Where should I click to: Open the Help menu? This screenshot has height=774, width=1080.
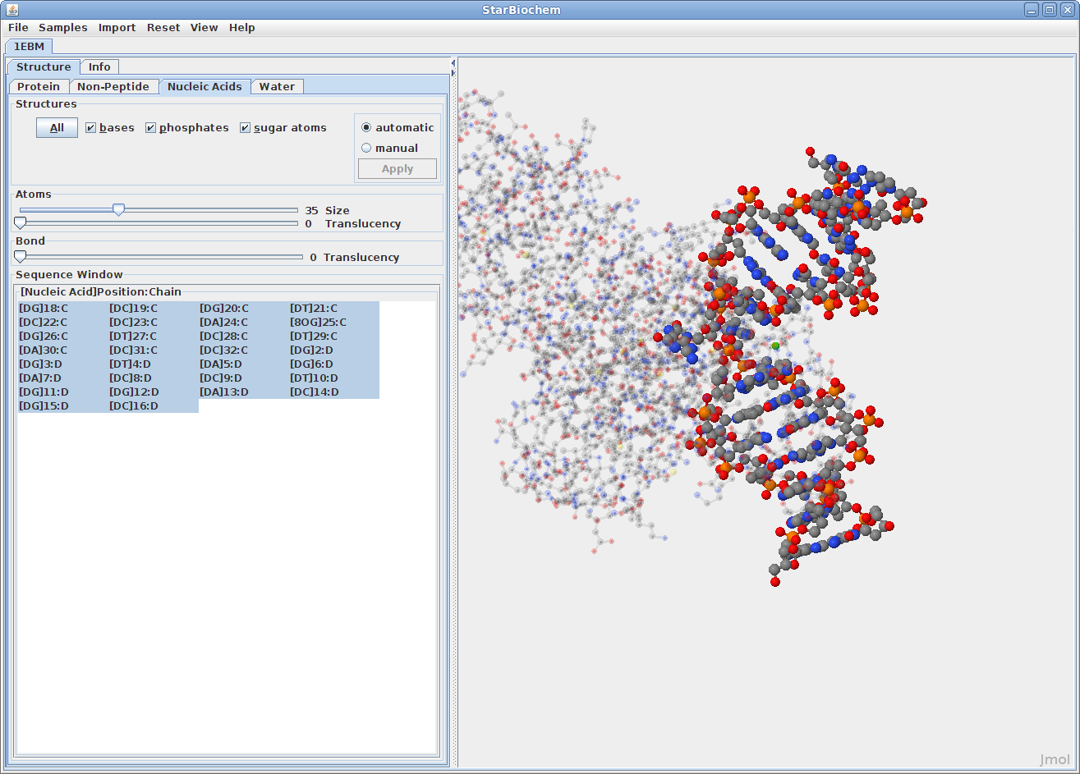(242, 27)
